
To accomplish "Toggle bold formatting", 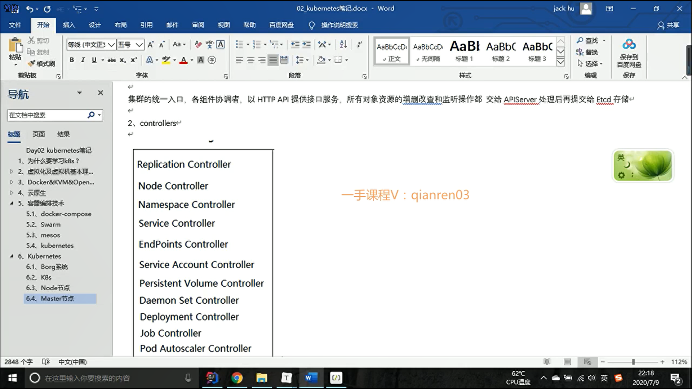I will coord(72,60).
